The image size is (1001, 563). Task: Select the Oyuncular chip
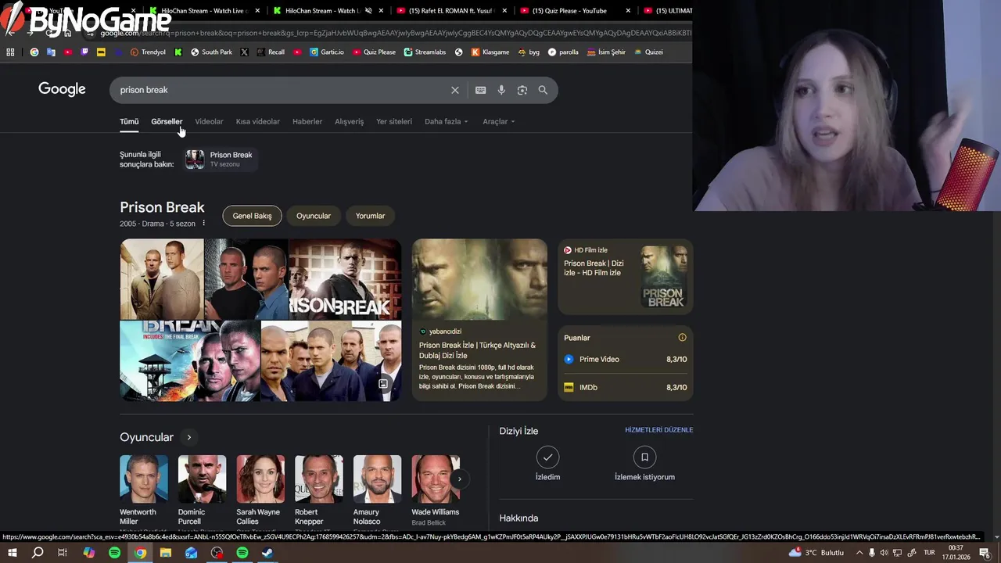coord(314,216)
